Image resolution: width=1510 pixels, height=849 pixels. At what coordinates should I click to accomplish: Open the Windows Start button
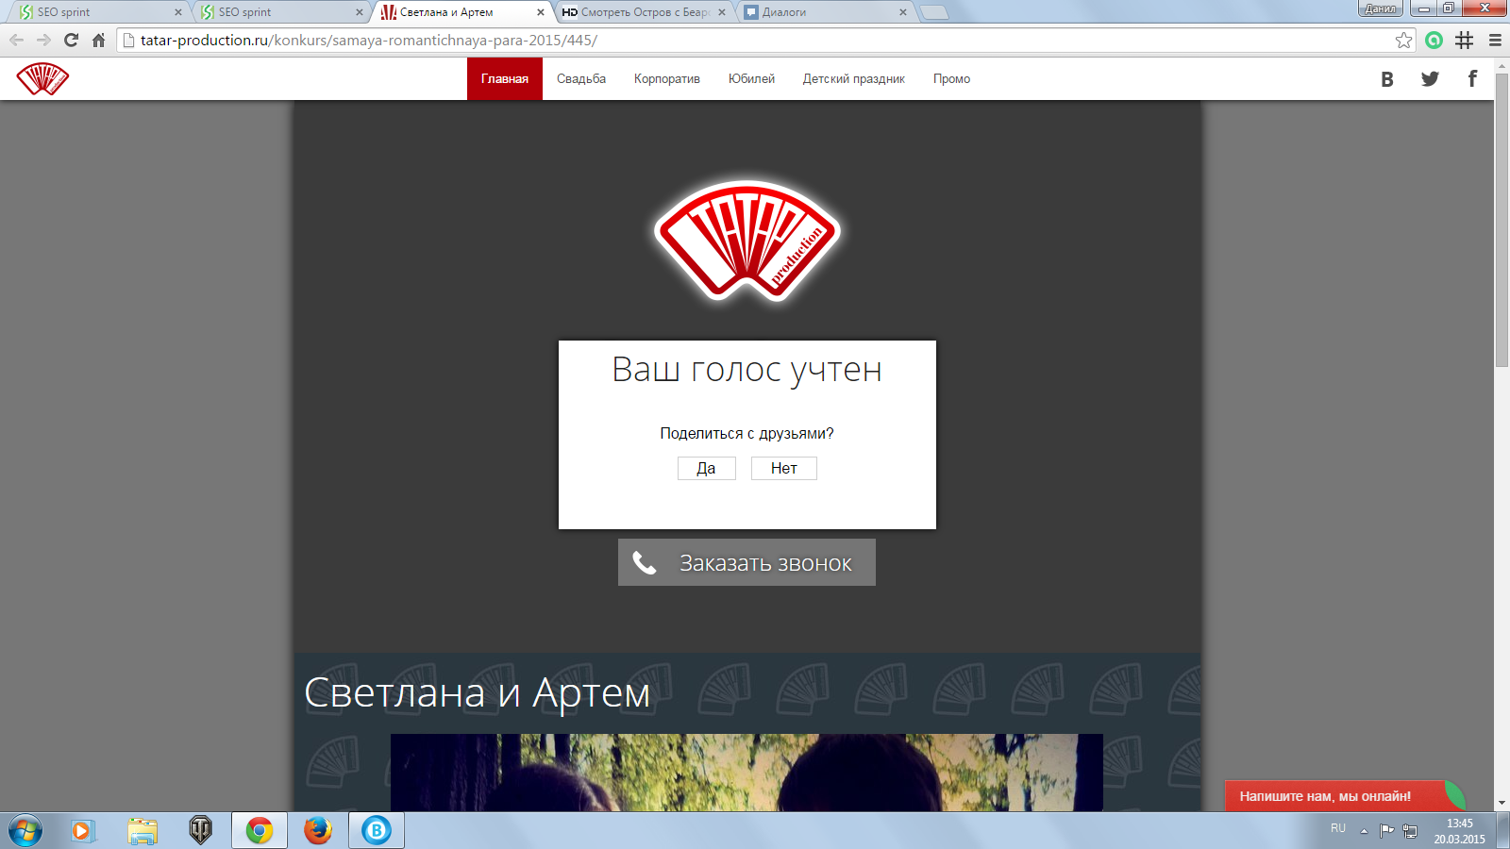point(25,830)
